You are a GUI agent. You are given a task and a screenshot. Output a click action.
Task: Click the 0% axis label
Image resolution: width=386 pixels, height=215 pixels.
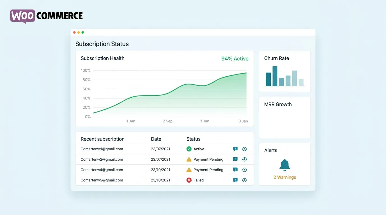point(88,117)
